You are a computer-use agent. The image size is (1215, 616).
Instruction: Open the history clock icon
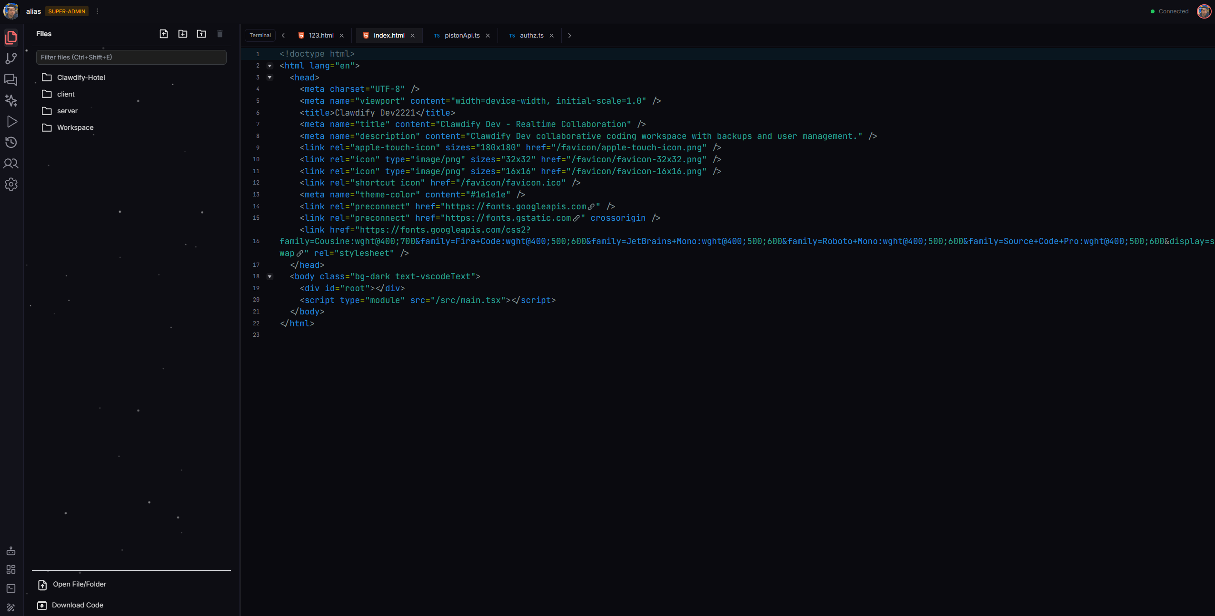[x=11, y=143]
